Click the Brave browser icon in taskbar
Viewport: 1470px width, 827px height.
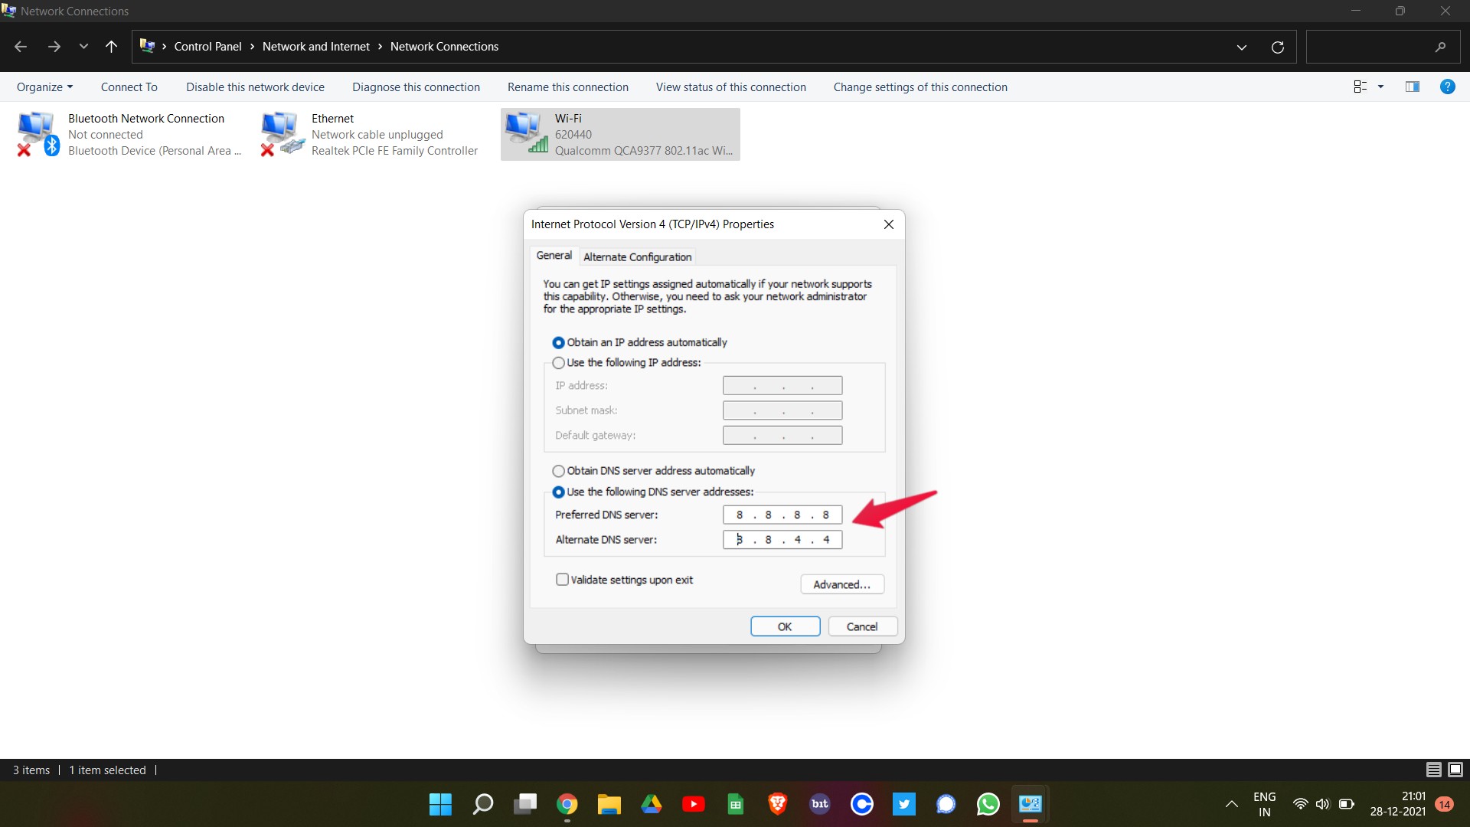click(776, 804)
